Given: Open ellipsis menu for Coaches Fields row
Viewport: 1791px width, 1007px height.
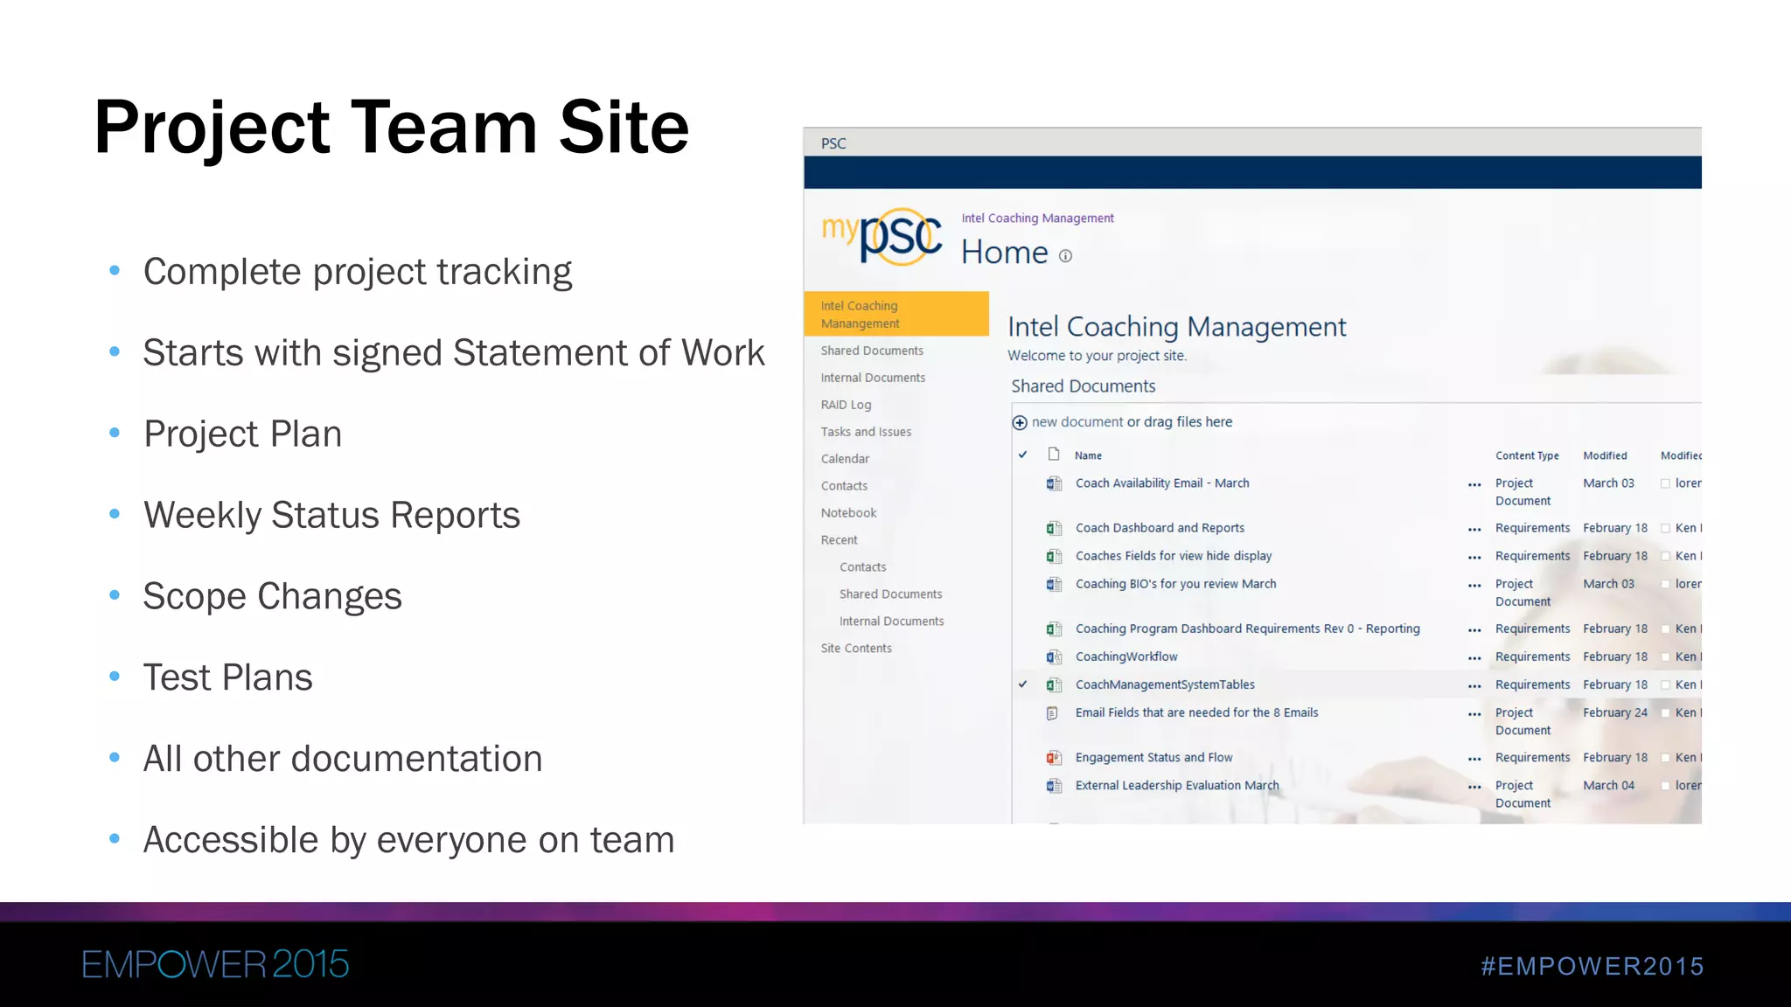Looking at the screenshot, I should (x=1474, y=558).
